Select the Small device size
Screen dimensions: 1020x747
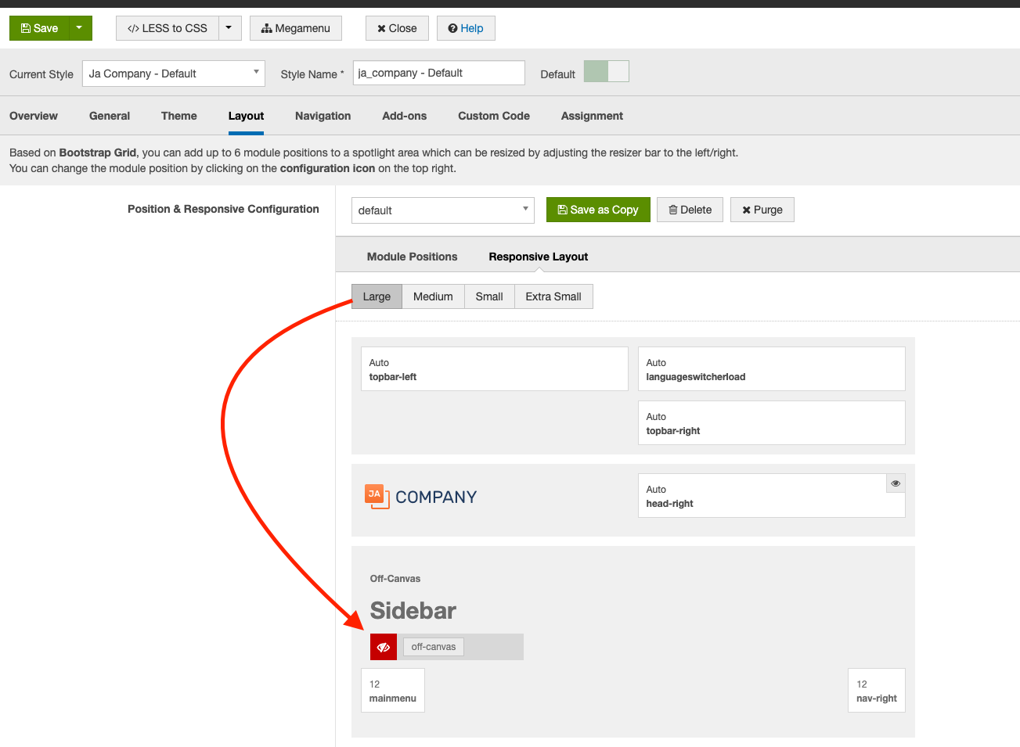489,296
